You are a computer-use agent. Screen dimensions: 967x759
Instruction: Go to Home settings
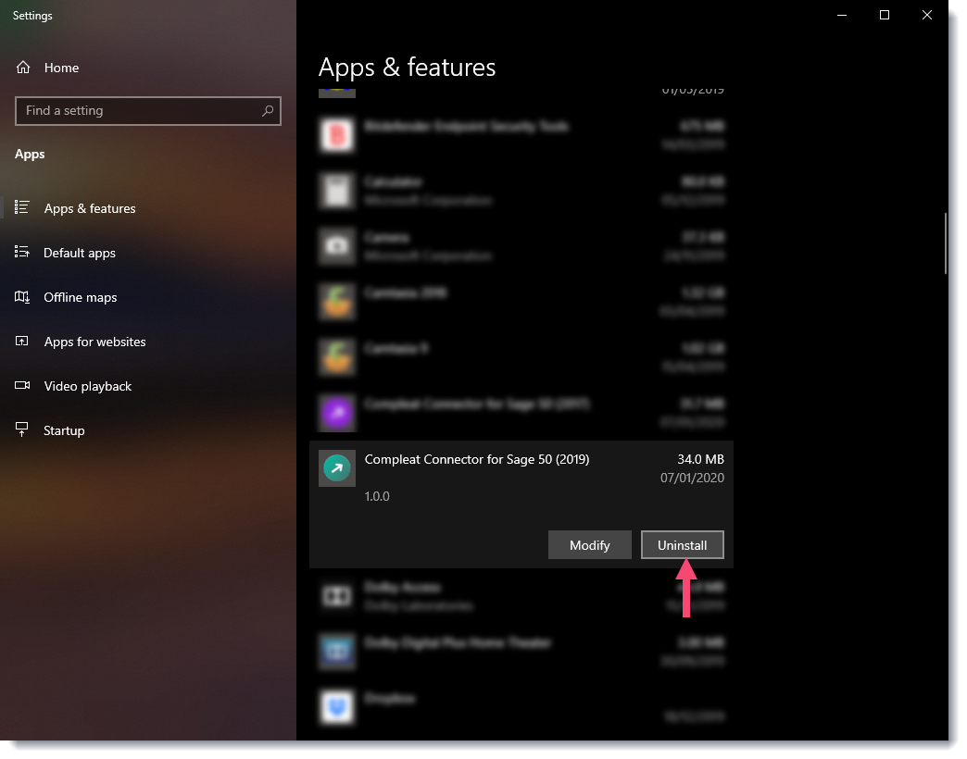(62, 68)
